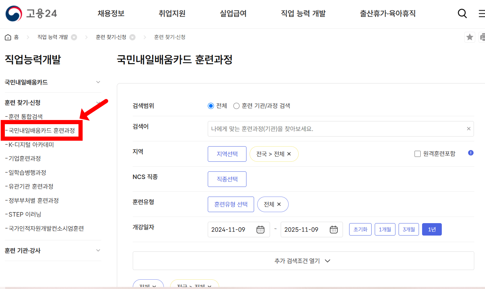Expand 추가 검색조건 열기 panel
Viewport: 485px width, 289px height.
point(303,261)
